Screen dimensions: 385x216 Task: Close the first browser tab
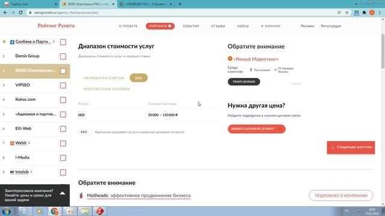pos(56,4)
